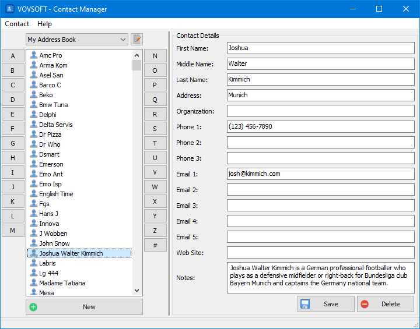Open the Contact menu
420x329 pixels.
[x=17, y=24]
